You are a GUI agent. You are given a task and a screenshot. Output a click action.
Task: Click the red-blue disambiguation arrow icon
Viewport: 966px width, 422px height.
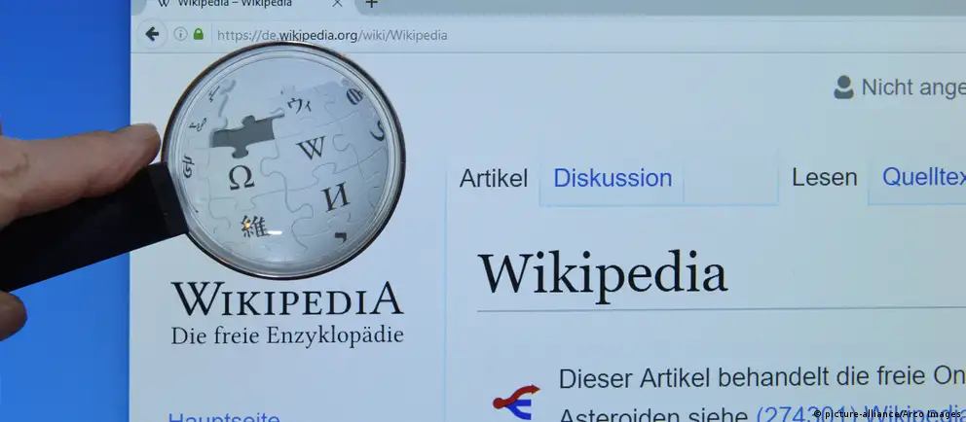pos(516,399)
